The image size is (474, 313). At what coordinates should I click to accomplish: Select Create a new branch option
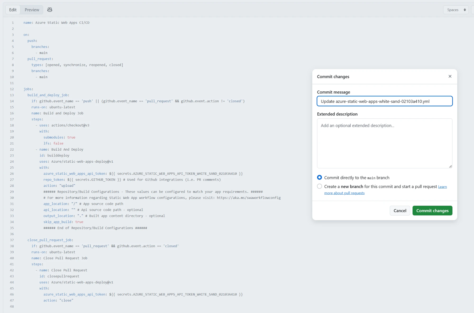(x=319, y=186)
